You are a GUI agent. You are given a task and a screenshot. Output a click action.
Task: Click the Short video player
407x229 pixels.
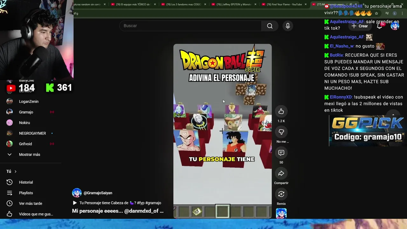(x=223, y=131)
